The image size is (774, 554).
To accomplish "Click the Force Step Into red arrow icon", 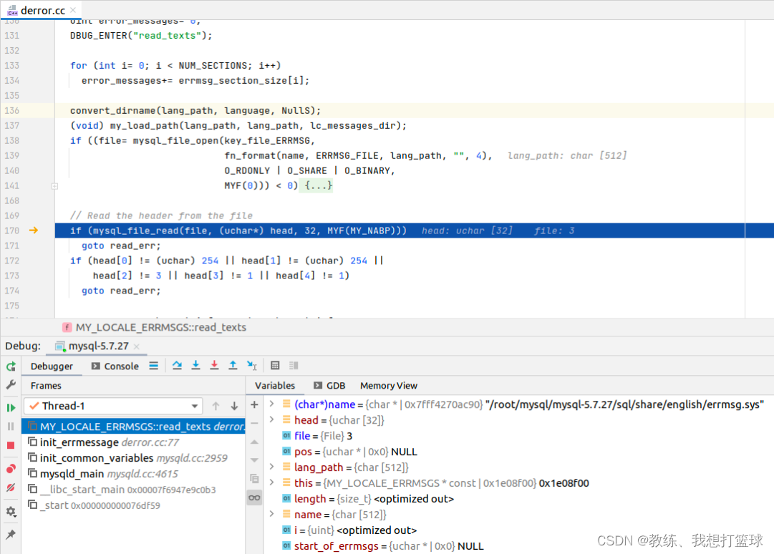I will (x=214, y=366).
